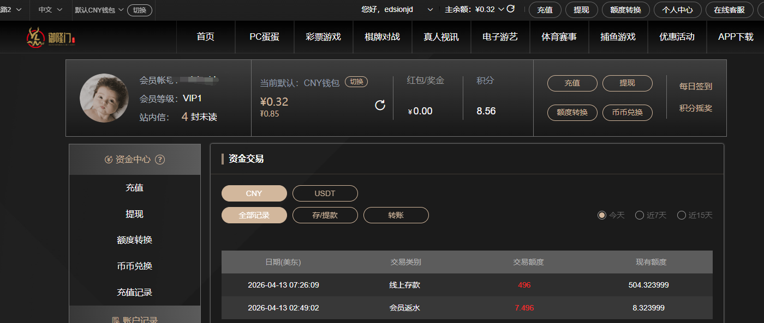Click the help question mark beside 资金中心

[160, 160]
